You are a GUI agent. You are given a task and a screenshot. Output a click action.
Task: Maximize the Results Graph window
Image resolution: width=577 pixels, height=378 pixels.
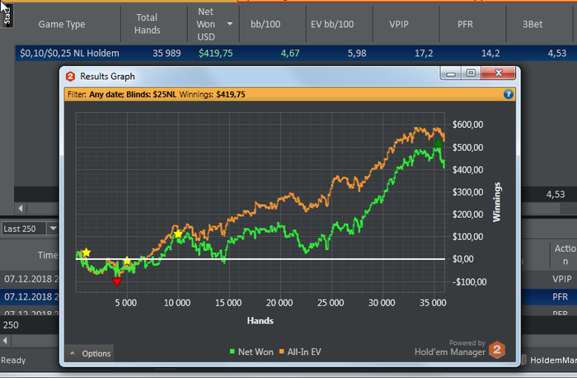pyautogui.click(x=471, y=73)
